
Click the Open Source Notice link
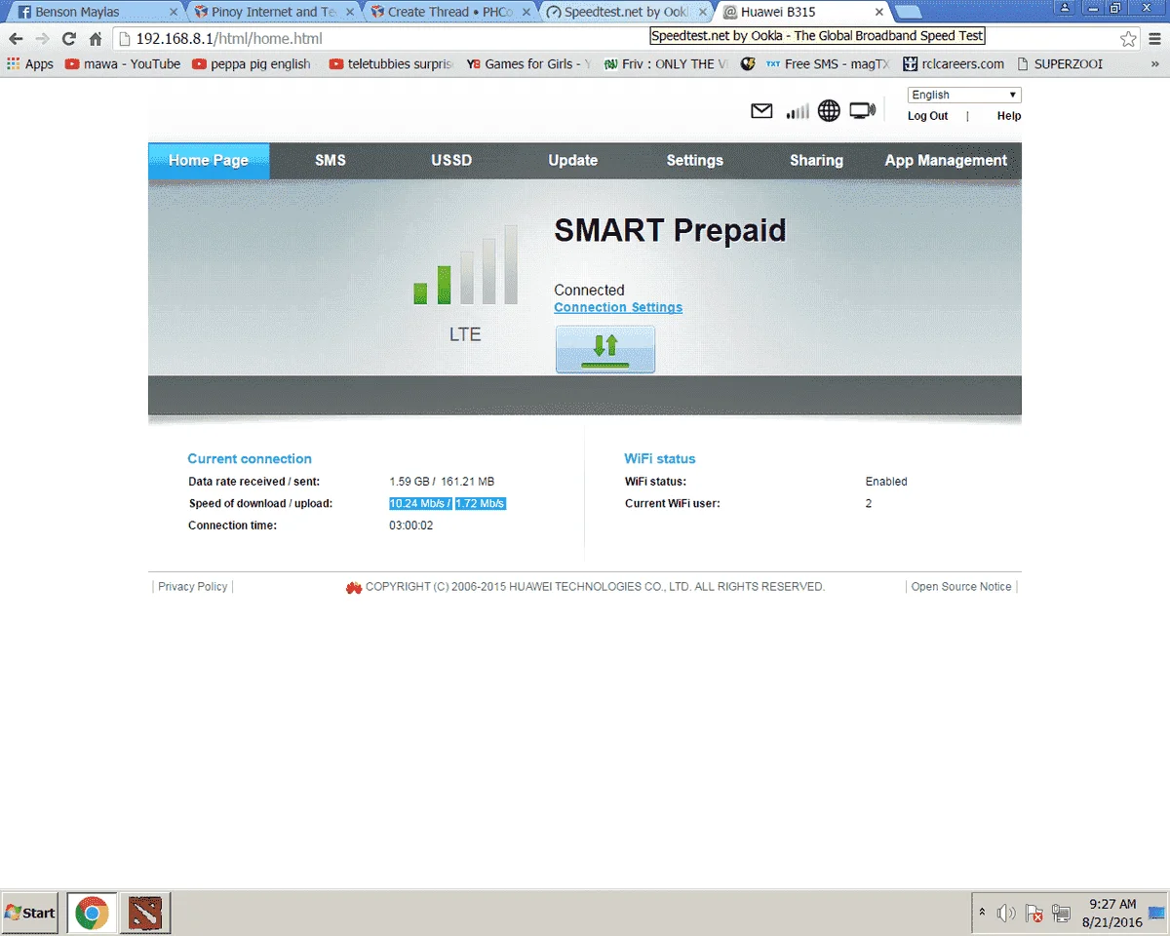(961, 587)
